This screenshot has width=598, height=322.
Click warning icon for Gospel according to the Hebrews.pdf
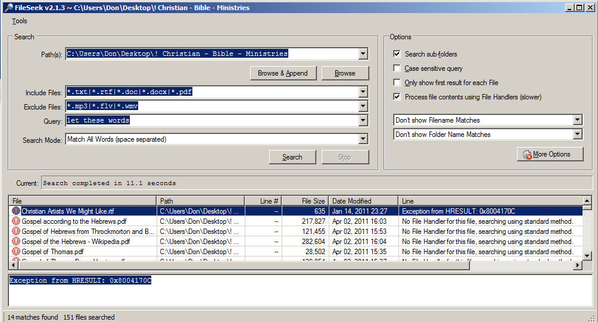click(16, 221)
